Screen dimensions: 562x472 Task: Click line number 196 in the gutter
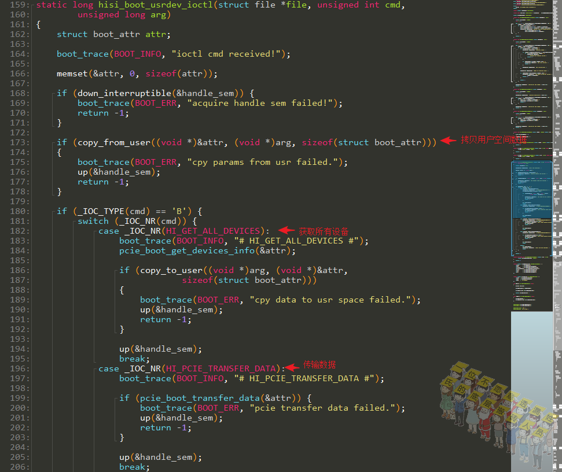(x=20, y=369)
